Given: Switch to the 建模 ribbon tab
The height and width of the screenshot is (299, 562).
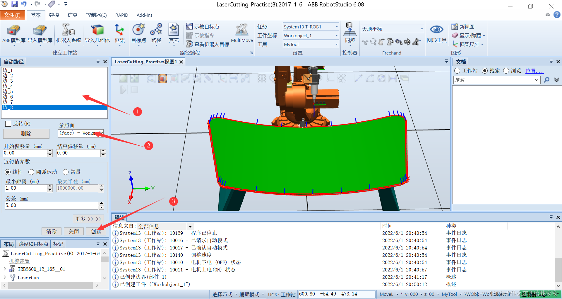Looking at the screenshot, I should 54,15.
